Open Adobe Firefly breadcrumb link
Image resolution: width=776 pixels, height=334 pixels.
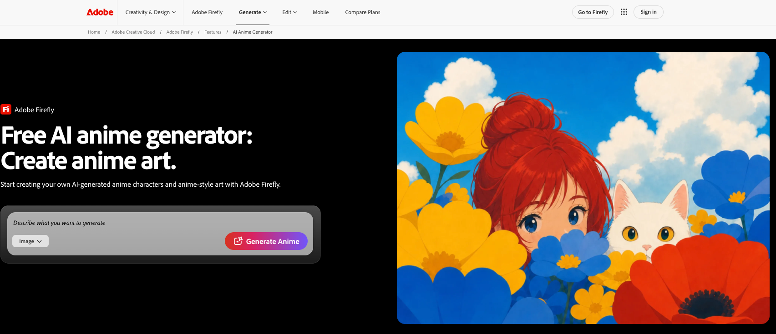(179, 32)
